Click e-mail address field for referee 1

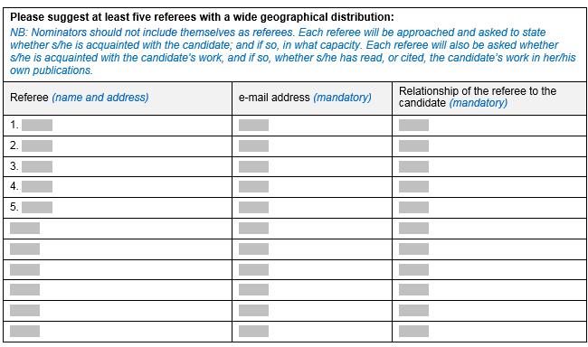click(x=253, y=126)
